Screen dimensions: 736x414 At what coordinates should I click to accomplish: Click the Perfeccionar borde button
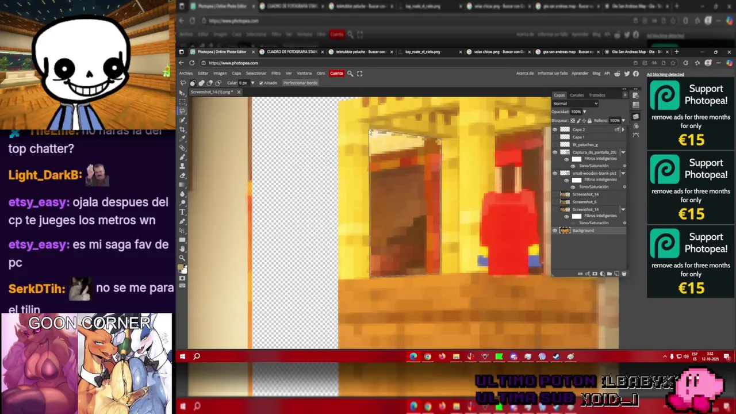click(300, 83)
